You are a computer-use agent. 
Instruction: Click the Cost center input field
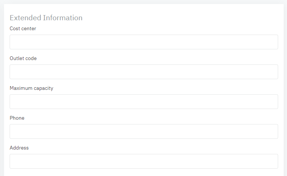click(x=143, y=42)
